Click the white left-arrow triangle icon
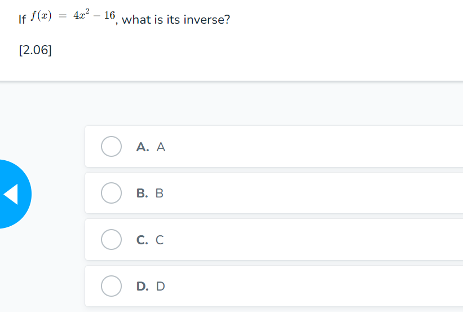Image resolution: width=463 pixels, height=312 pixels. point(11,194)
